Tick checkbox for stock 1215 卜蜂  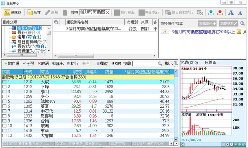(4, 87)
